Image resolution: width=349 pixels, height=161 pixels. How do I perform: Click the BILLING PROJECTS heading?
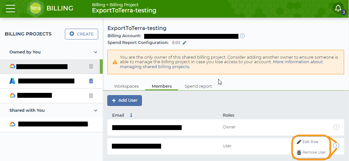(28, 34)
